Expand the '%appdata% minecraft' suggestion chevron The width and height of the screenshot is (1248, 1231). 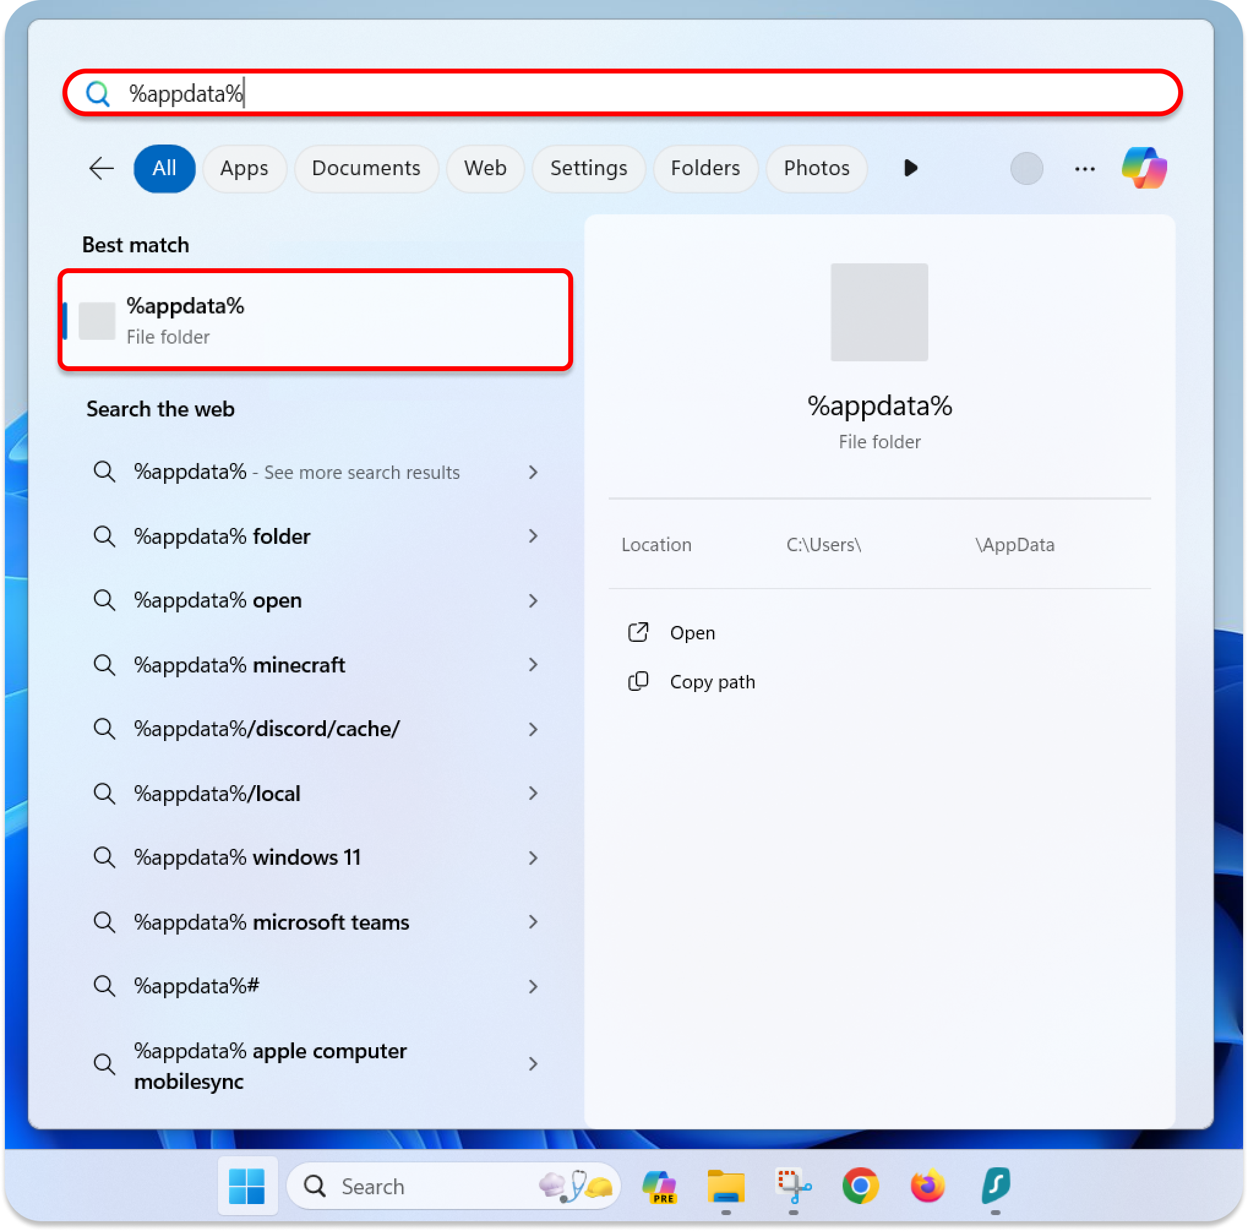(x=533, y=664)
